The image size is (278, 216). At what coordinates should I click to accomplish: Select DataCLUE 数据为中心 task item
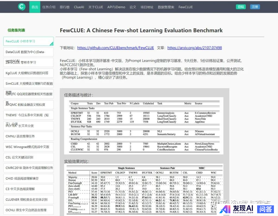pyautogui.click(x=28, y=52)
